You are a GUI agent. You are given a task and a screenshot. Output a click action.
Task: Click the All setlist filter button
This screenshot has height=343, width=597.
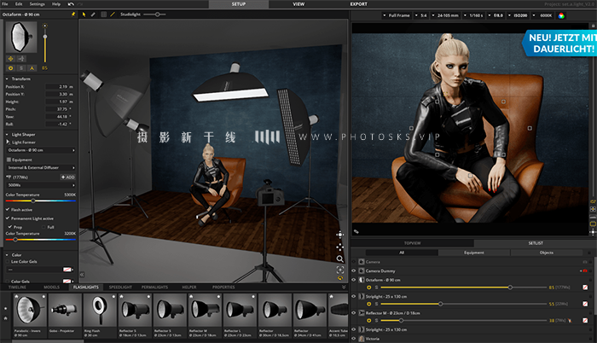(402, 253)
